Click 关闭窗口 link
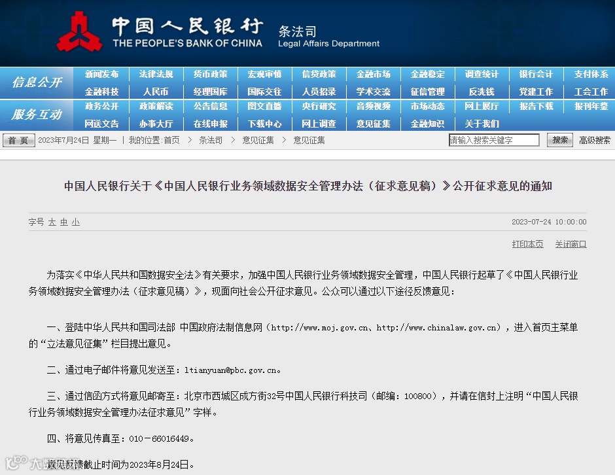615x475 pixels. tap(571, 244)
